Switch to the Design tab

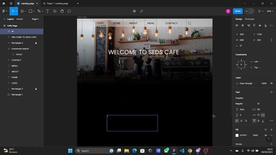(x=239, y=19)
